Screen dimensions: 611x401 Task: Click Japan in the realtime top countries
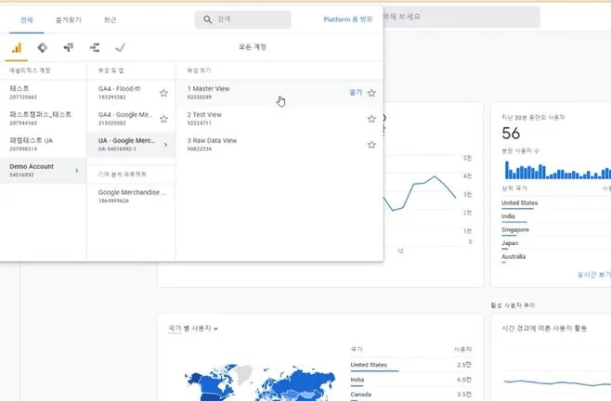pos(510,243)
